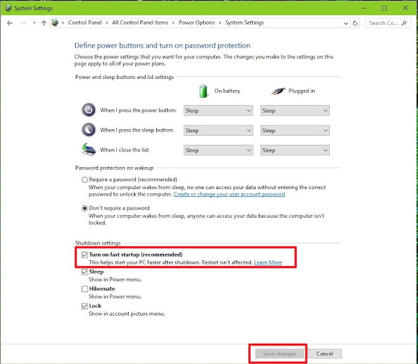Click the Save changes button
This screenshot has height=364, width=418.
280,354
